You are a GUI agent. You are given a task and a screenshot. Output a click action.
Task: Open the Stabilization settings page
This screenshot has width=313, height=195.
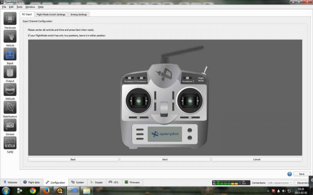click(x=10, y=107)
